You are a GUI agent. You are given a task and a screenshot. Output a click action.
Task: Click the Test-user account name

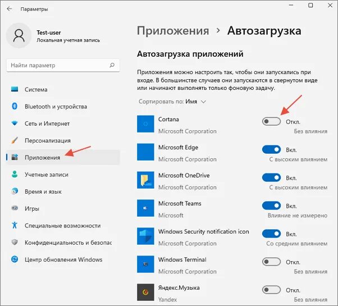tap(48, 33)
